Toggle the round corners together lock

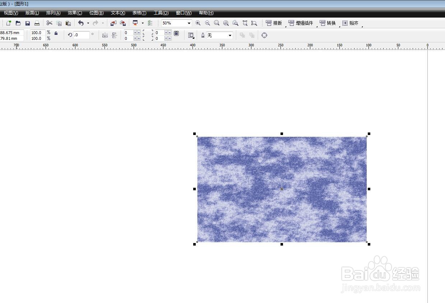coord(176,33)
